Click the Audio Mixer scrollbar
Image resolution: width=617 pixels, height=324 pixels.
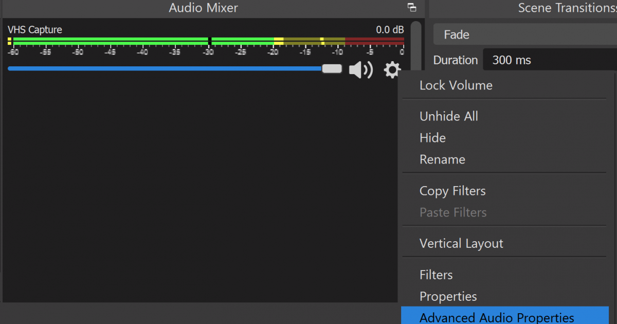[x=416, y=46]
